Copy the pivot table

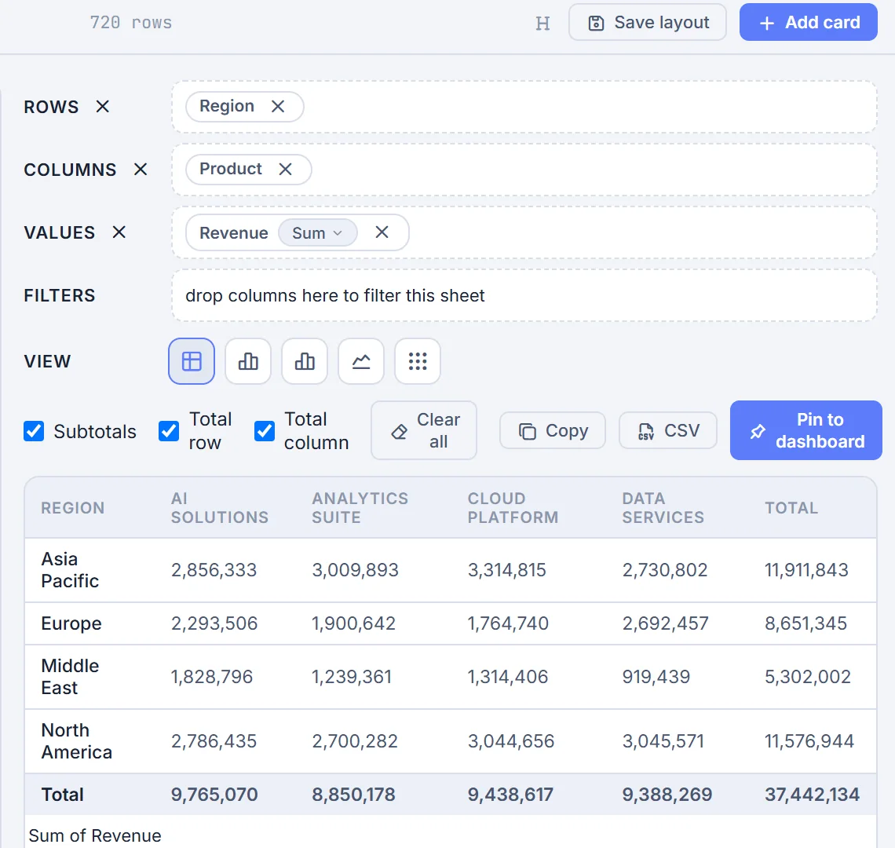click(553, 430)
